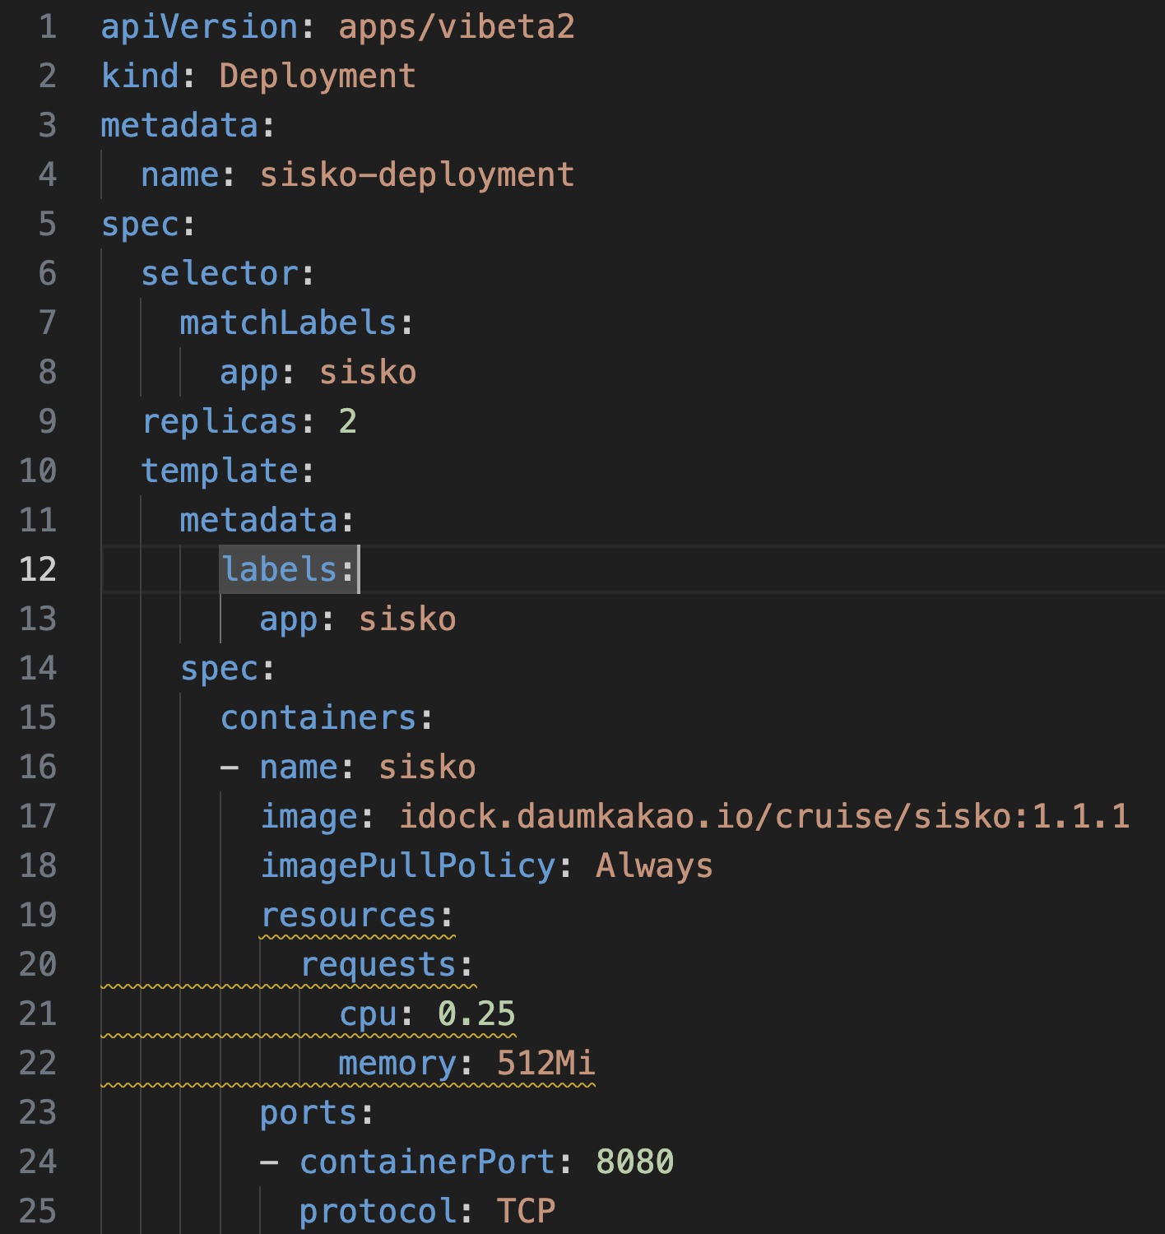This screenshot has height=1234, width=1165.
Task: Click the 'ports' key
Action: click(309, 1113)
